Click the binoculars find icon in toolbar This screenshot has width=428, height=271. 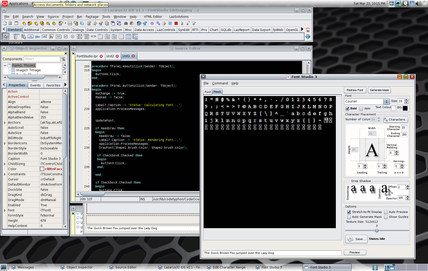[126, 23]
